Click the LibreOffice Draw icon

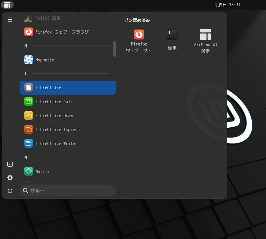(x=29, y=116)
